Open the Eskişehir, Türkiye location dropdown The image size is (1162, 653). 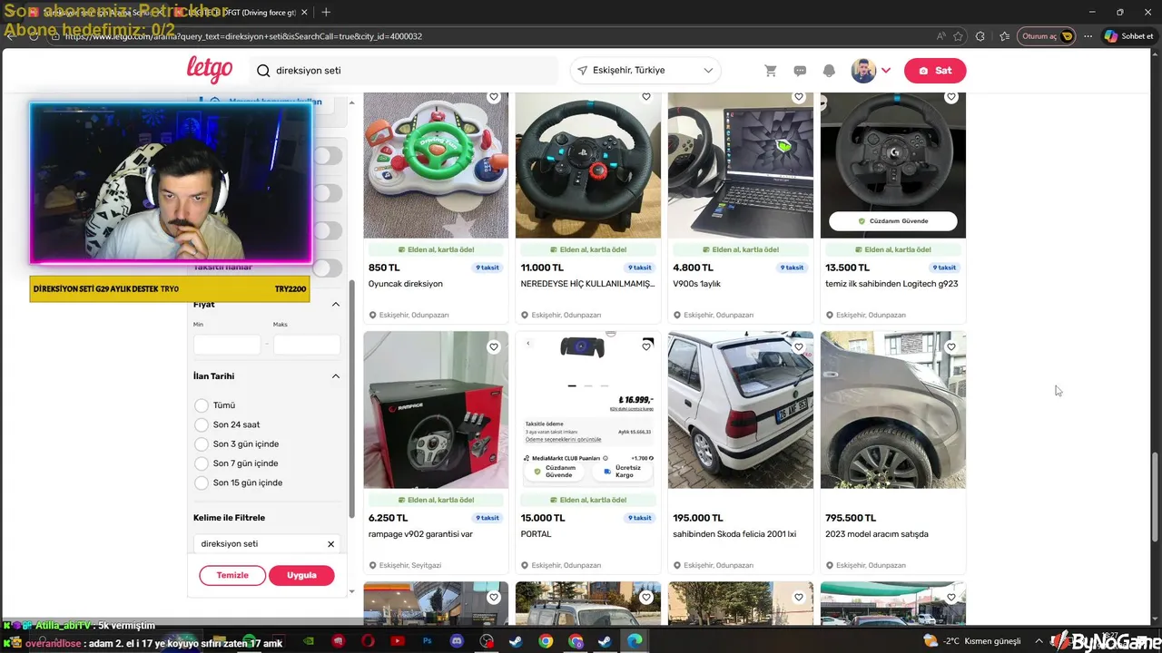click(x=645, y=71)
